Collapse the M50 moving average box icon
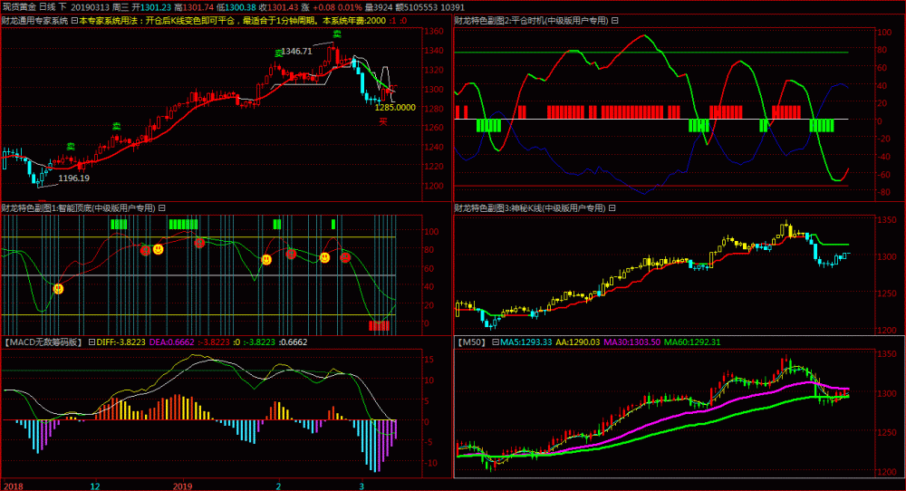The height and width of the screenshot is (491, 906). (496, 342)
